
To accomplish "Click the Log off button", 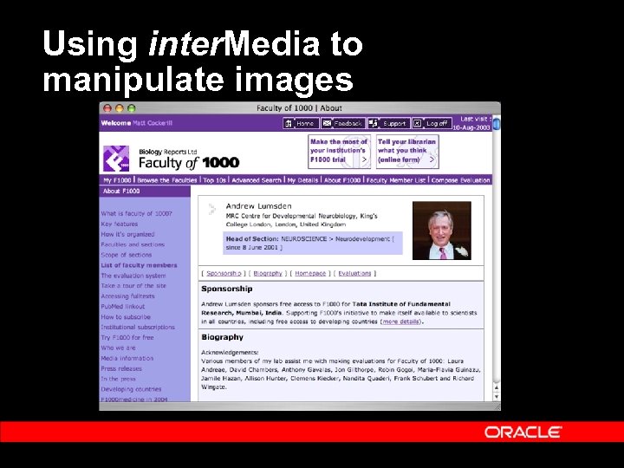I will point(432,123).
